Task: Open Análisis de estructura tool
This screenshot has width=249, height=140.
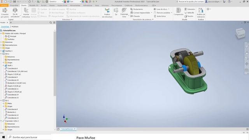Action: pos(107,12)
